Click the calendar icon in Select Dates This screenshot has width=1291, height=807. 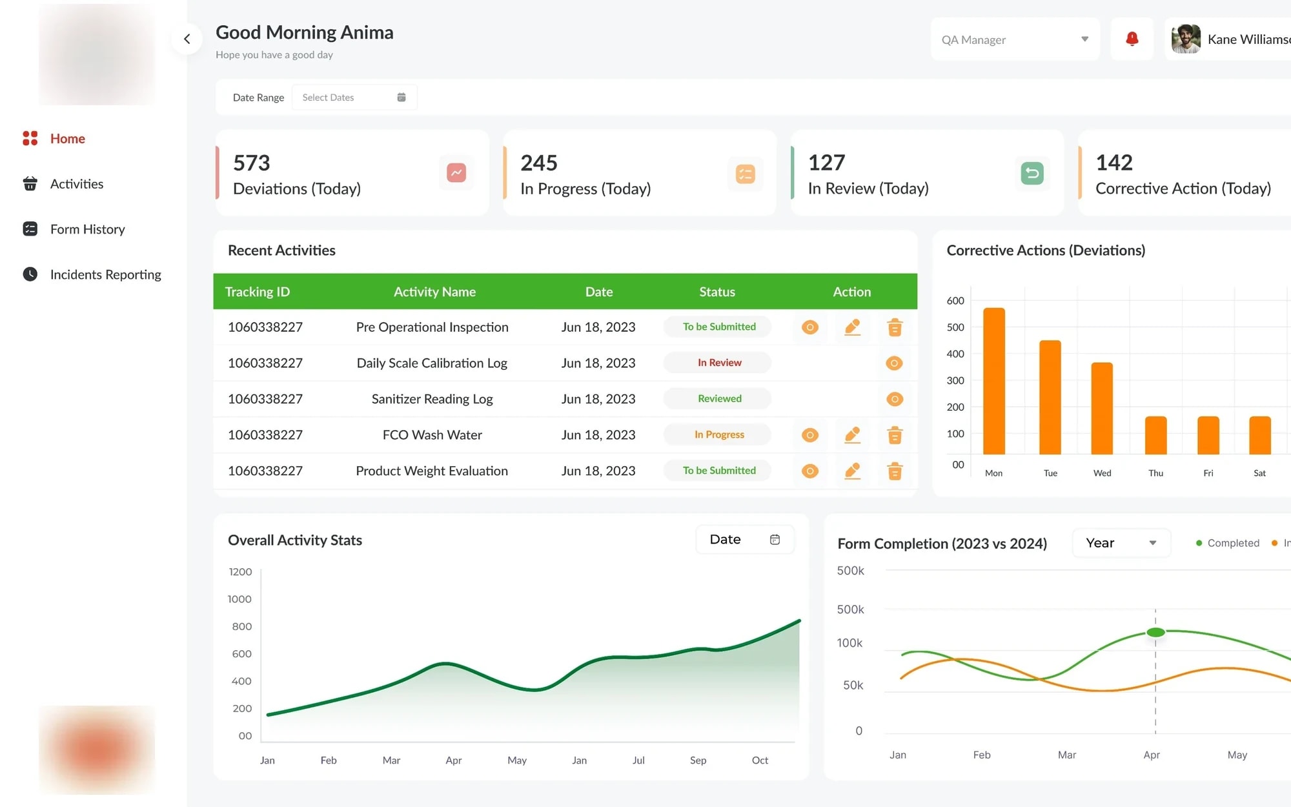(x=401, y=97)
